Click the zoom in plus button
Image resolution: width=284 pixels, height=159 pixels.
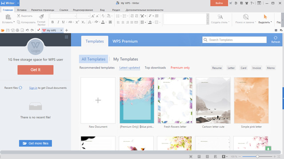pyautogui.click(x=275, y=156)
